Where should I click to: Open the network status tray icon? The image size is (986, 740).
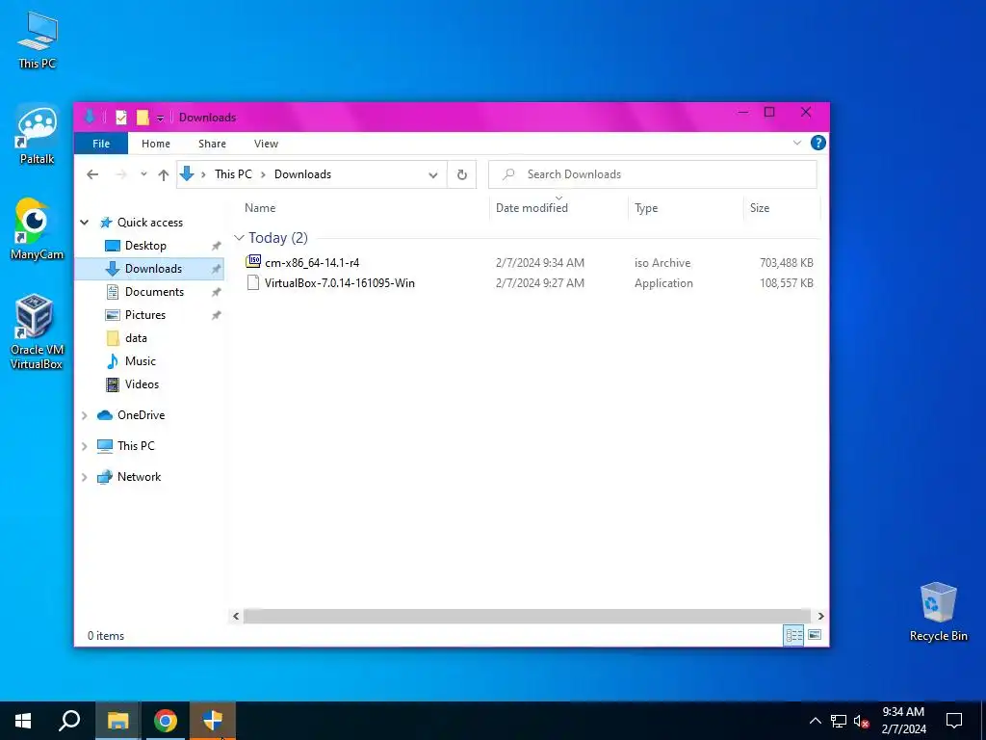(839, 721)
